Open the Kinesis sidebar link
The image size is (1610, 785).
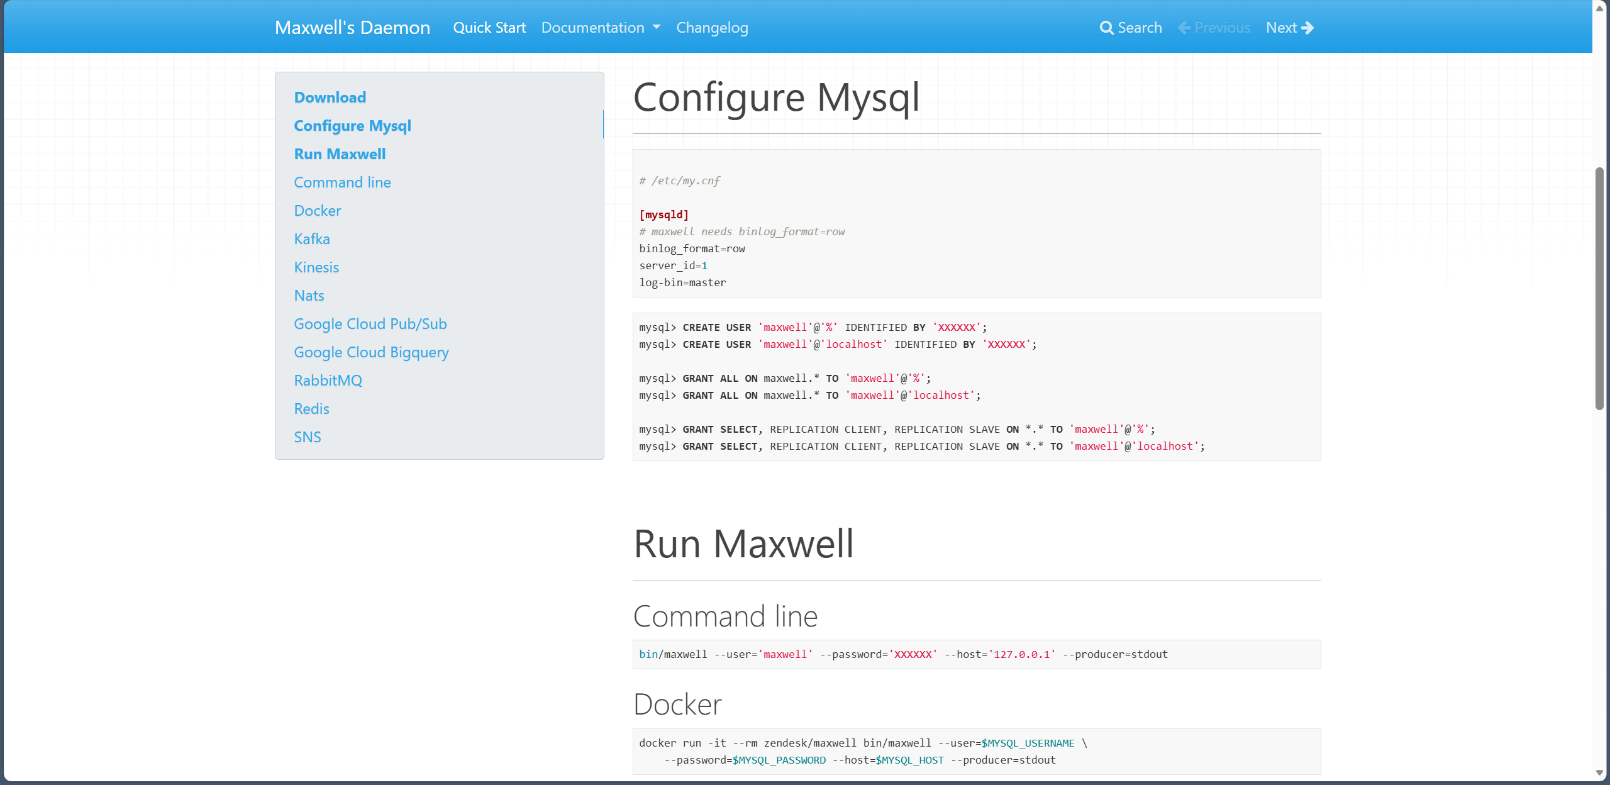[x=316, y=267]
